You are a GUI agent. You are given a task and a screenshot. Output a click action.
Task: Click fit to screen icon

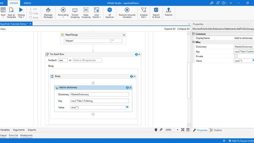(183, 130)
